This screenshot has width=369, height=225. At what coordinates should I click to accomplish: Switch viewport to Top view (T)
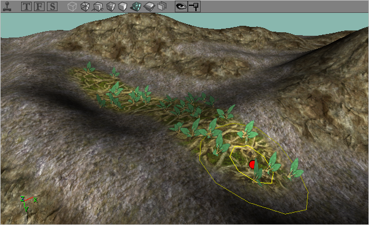coord(26,6)
